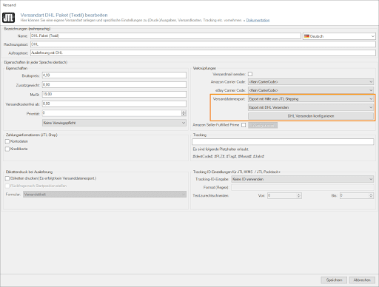Click the greyed Konfigurieren button
The width and height of the screenshot is (379, 287).
(263, 125)
